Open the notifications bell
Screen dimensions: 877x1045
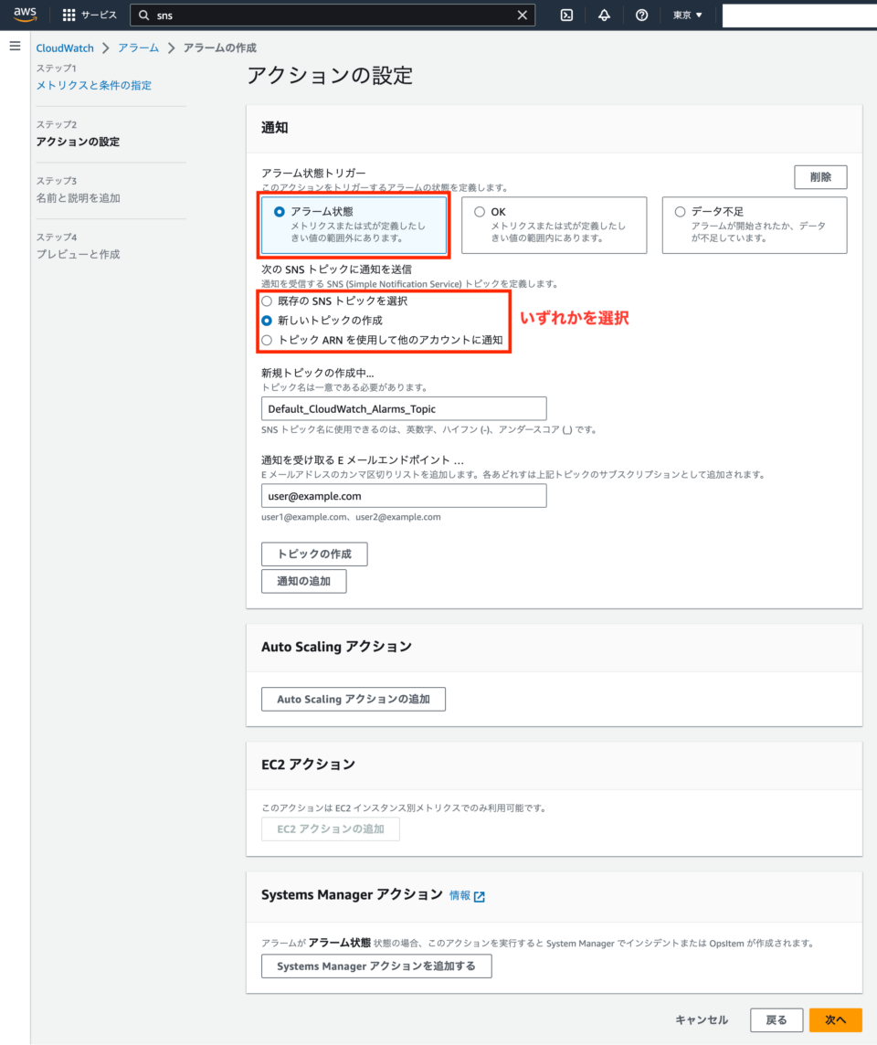pos(604,15)
